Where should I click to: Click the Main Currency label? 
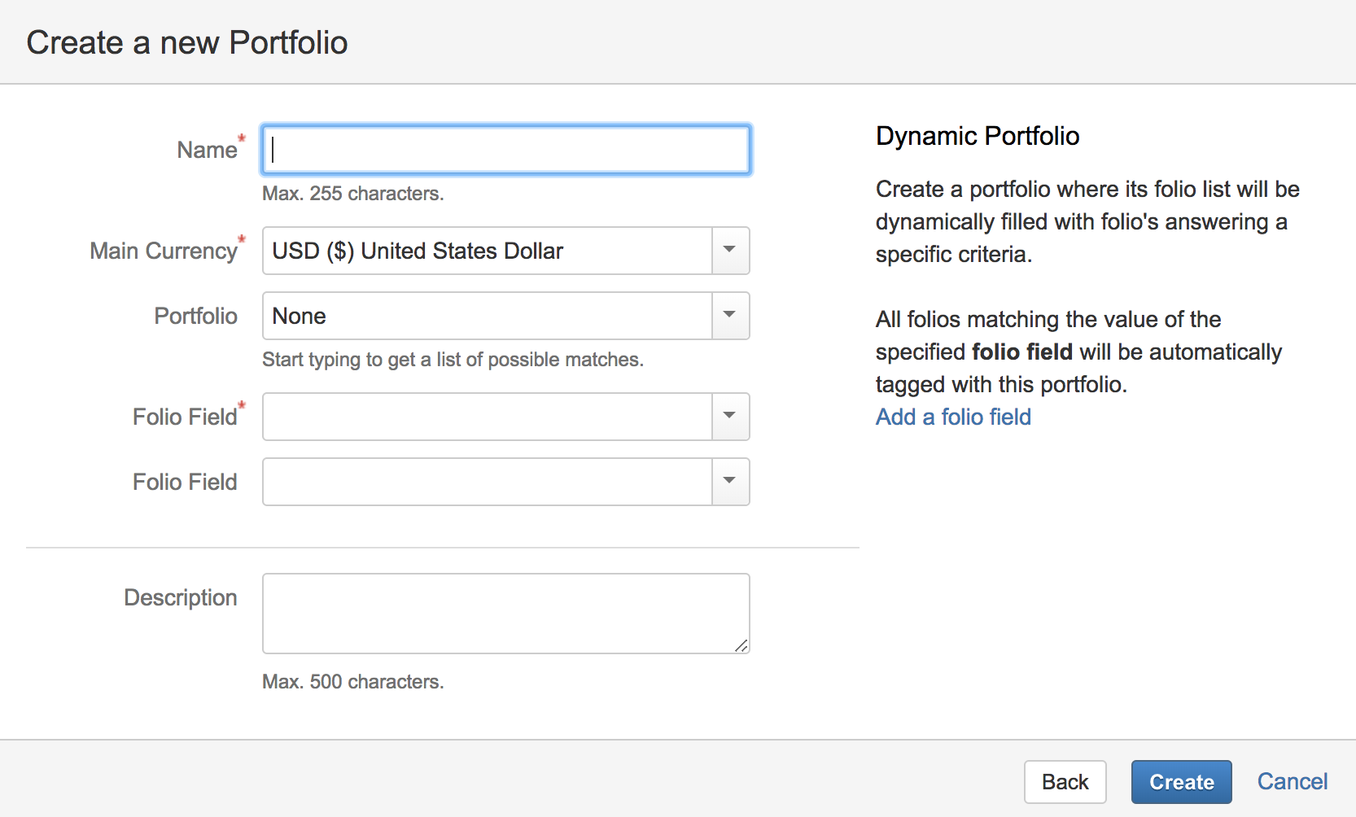coord(163,251)
